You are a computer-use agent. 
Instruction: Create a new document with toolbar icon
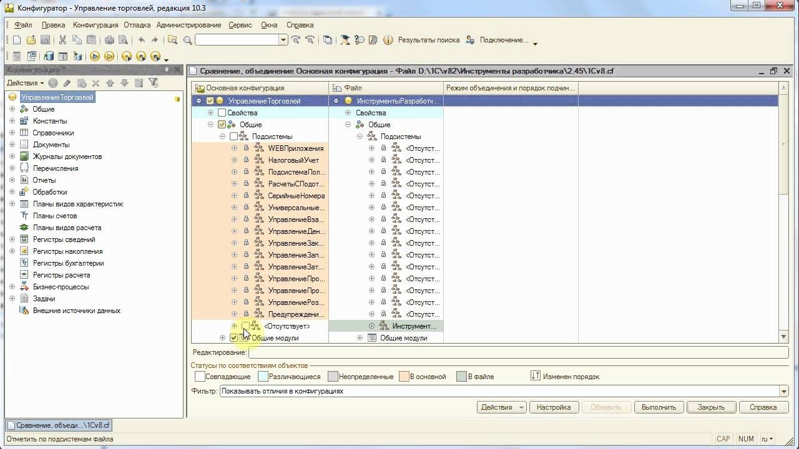point(17,40)
